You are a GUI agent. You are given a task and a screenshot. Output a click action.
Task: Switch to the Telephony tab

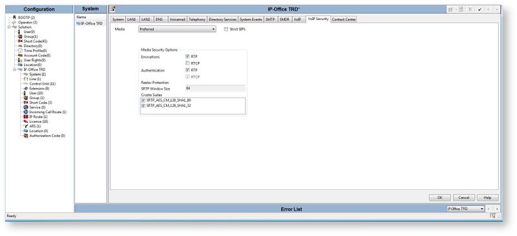tap(197, 19)
